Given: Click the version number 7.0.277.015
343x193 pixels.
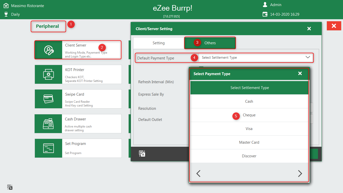Looking at the screenshot, I should click(x=171, y=16).
